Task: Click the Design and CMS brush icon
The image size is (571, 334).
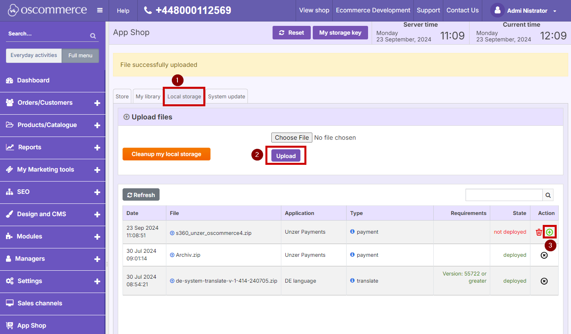Action: [10, 214]
